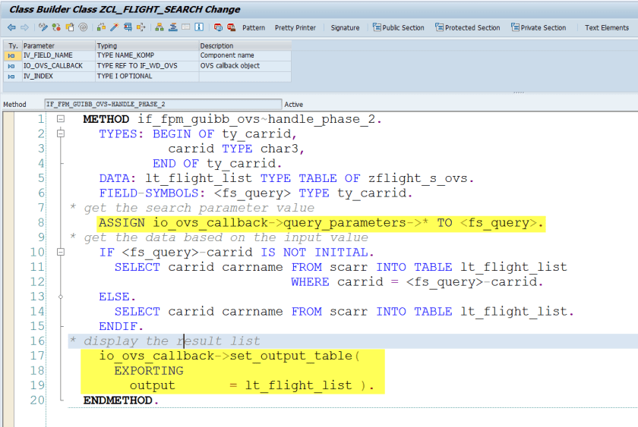
Task: Display the object list hierarchy icon
Action: click(x=159, y=27)
